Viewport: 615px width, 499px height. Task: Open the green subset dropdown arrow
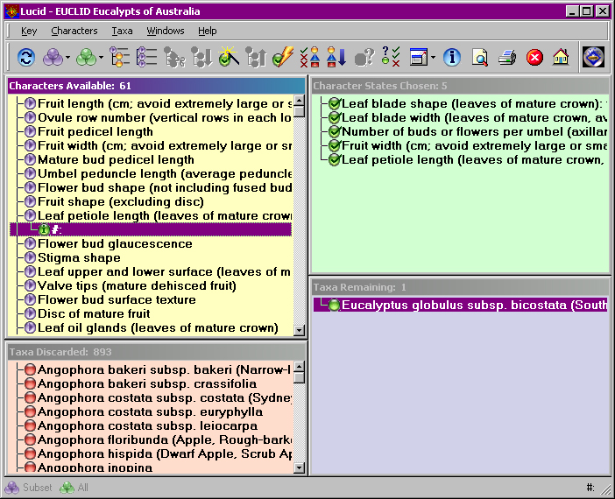click(102, 58)
